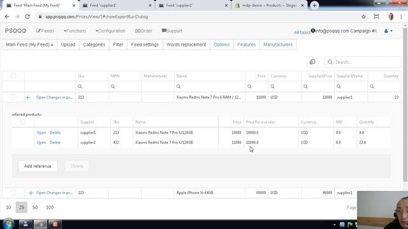Expand the Configuration menu
The height and width of the screenshot is (229, 408).
[x=110, y=31]
